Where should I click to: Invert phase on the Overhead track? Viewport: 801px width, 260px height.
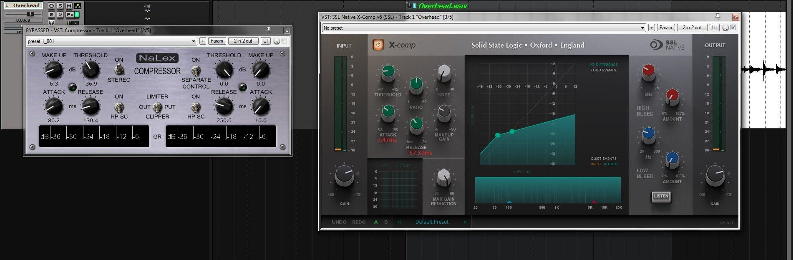60,15
